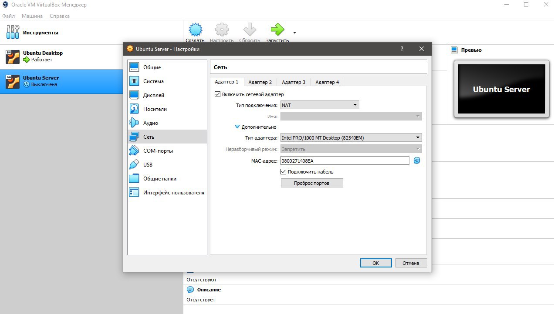Click the settings dialog help question mark

402,49
